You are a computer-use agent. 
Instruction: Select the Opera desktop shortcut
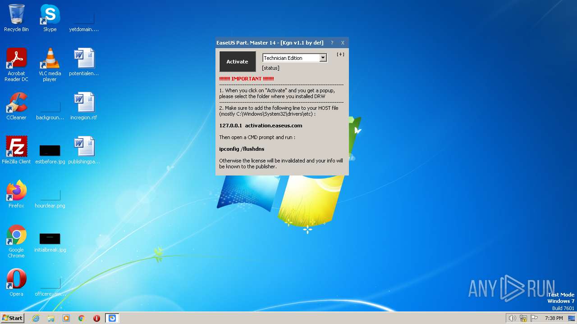point(16,282)
